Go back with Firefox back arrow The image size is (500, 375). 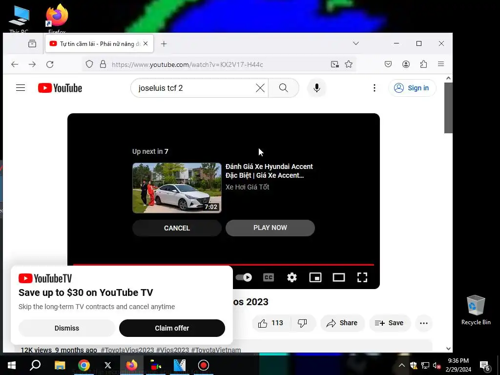click(x=15, y=64)
